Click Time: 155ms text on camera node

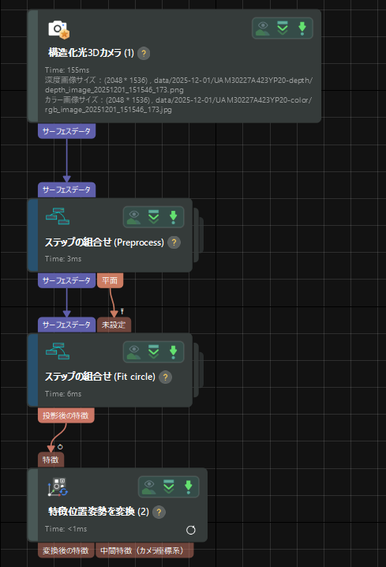(x=67, y=70)
